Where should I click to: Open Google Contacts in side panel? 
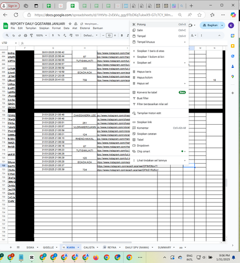point(233,66)
